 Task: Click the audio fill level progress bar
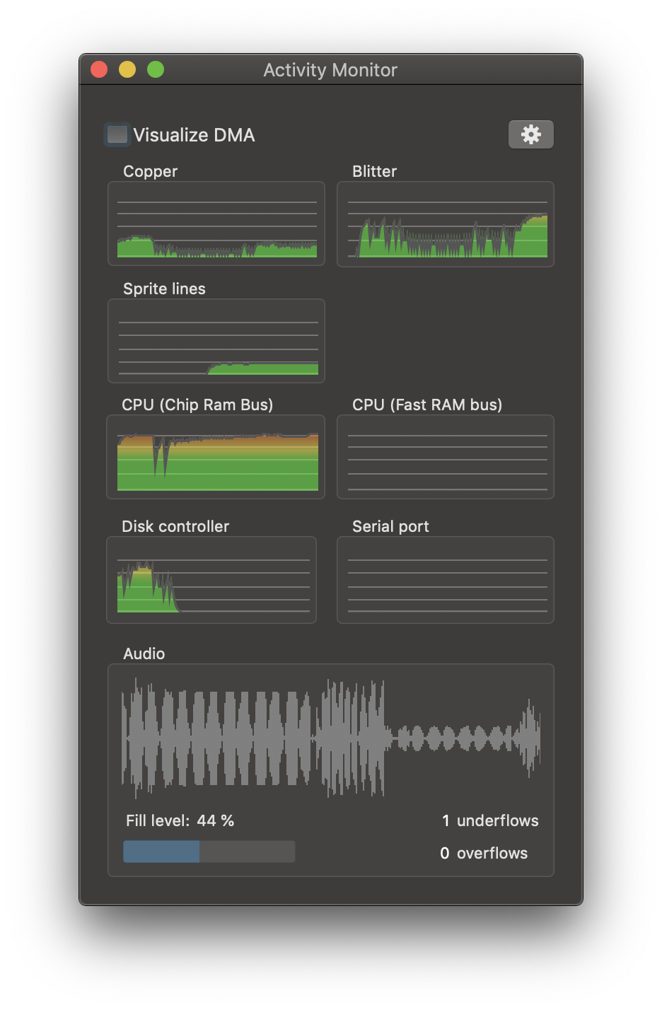209,852
